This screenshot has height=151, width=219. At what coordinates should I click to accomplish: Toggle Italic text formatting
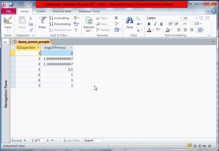click(155, 24)
